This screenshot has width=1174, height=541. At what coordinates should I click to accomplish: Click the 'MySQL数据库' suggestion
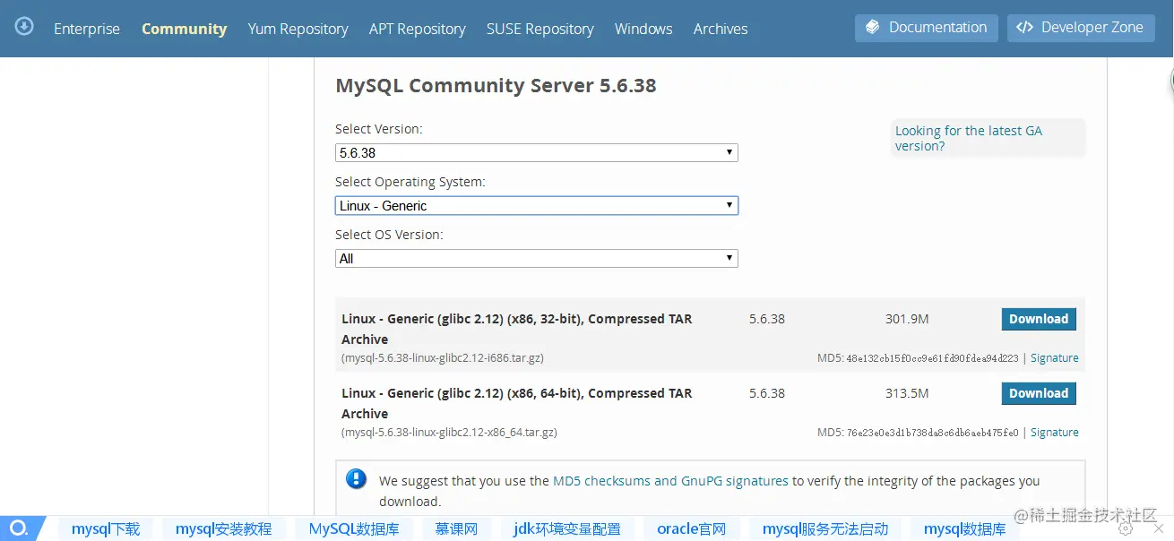point(354,528)
